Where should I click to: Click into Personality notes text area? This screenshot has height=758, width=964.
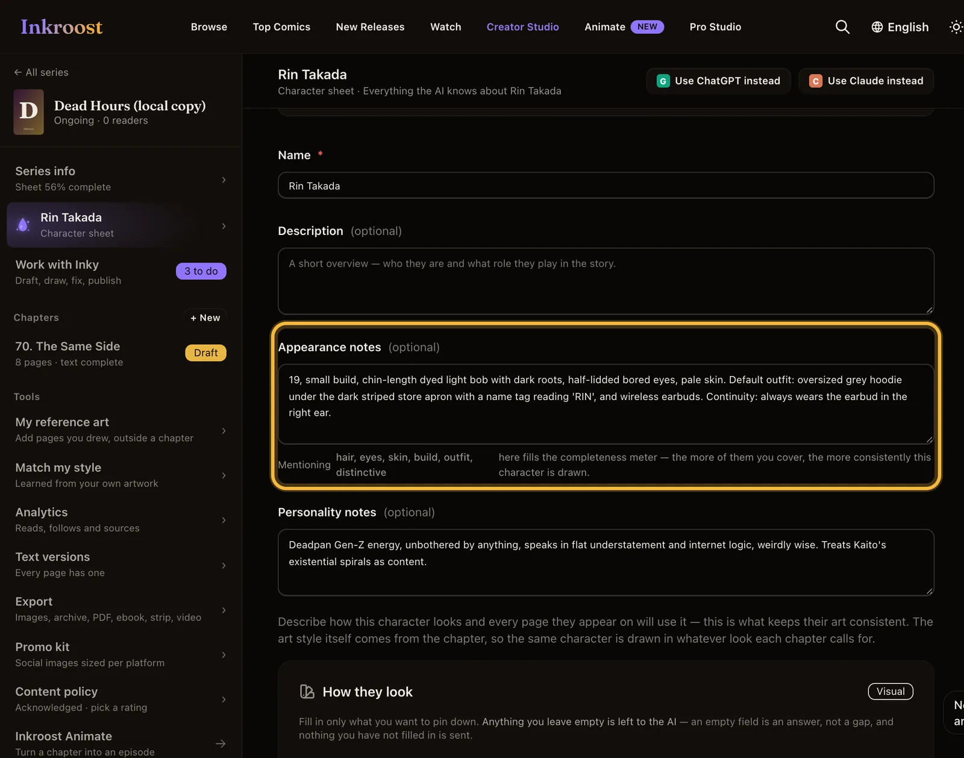click(x=606, y=562)
